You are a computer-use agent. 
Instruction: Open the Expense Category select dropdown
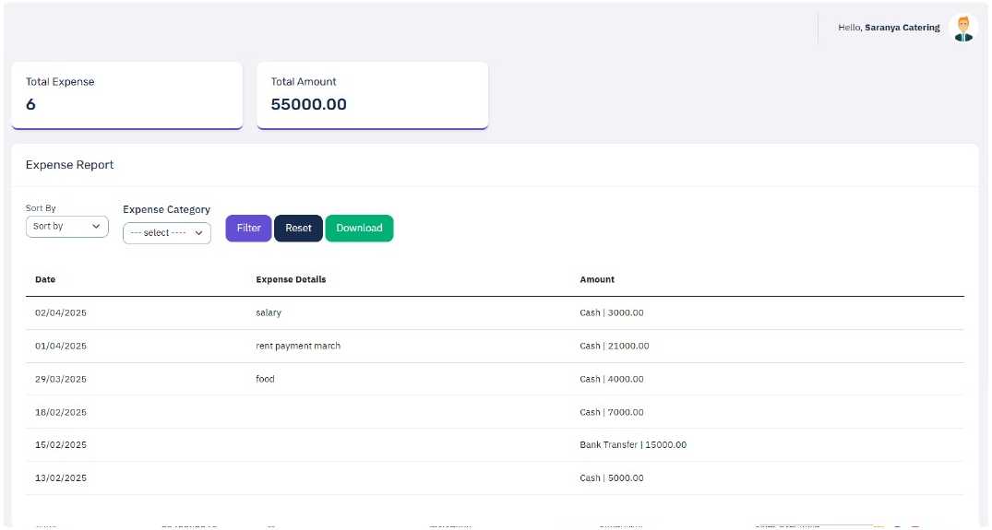pos(167,233)
